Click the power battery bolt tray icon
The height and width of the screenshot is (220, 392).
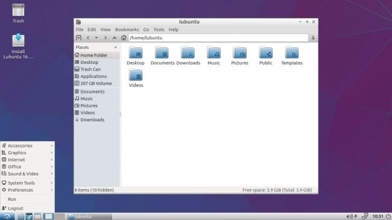[355, 216]
